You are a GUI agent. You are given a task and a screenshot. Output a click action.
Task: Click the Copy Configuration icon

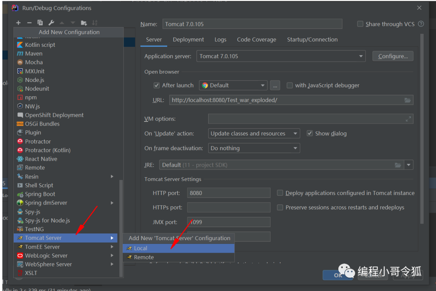(x=40, y=23)
